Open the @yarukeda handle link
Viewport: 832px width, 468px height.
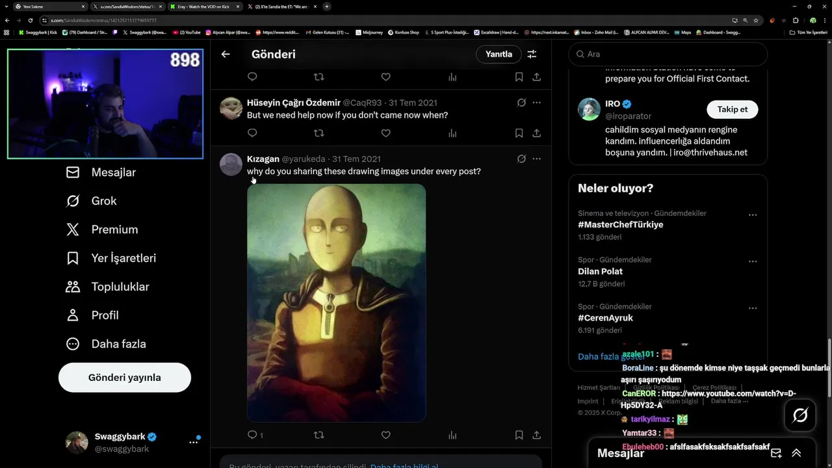(303, 159)
